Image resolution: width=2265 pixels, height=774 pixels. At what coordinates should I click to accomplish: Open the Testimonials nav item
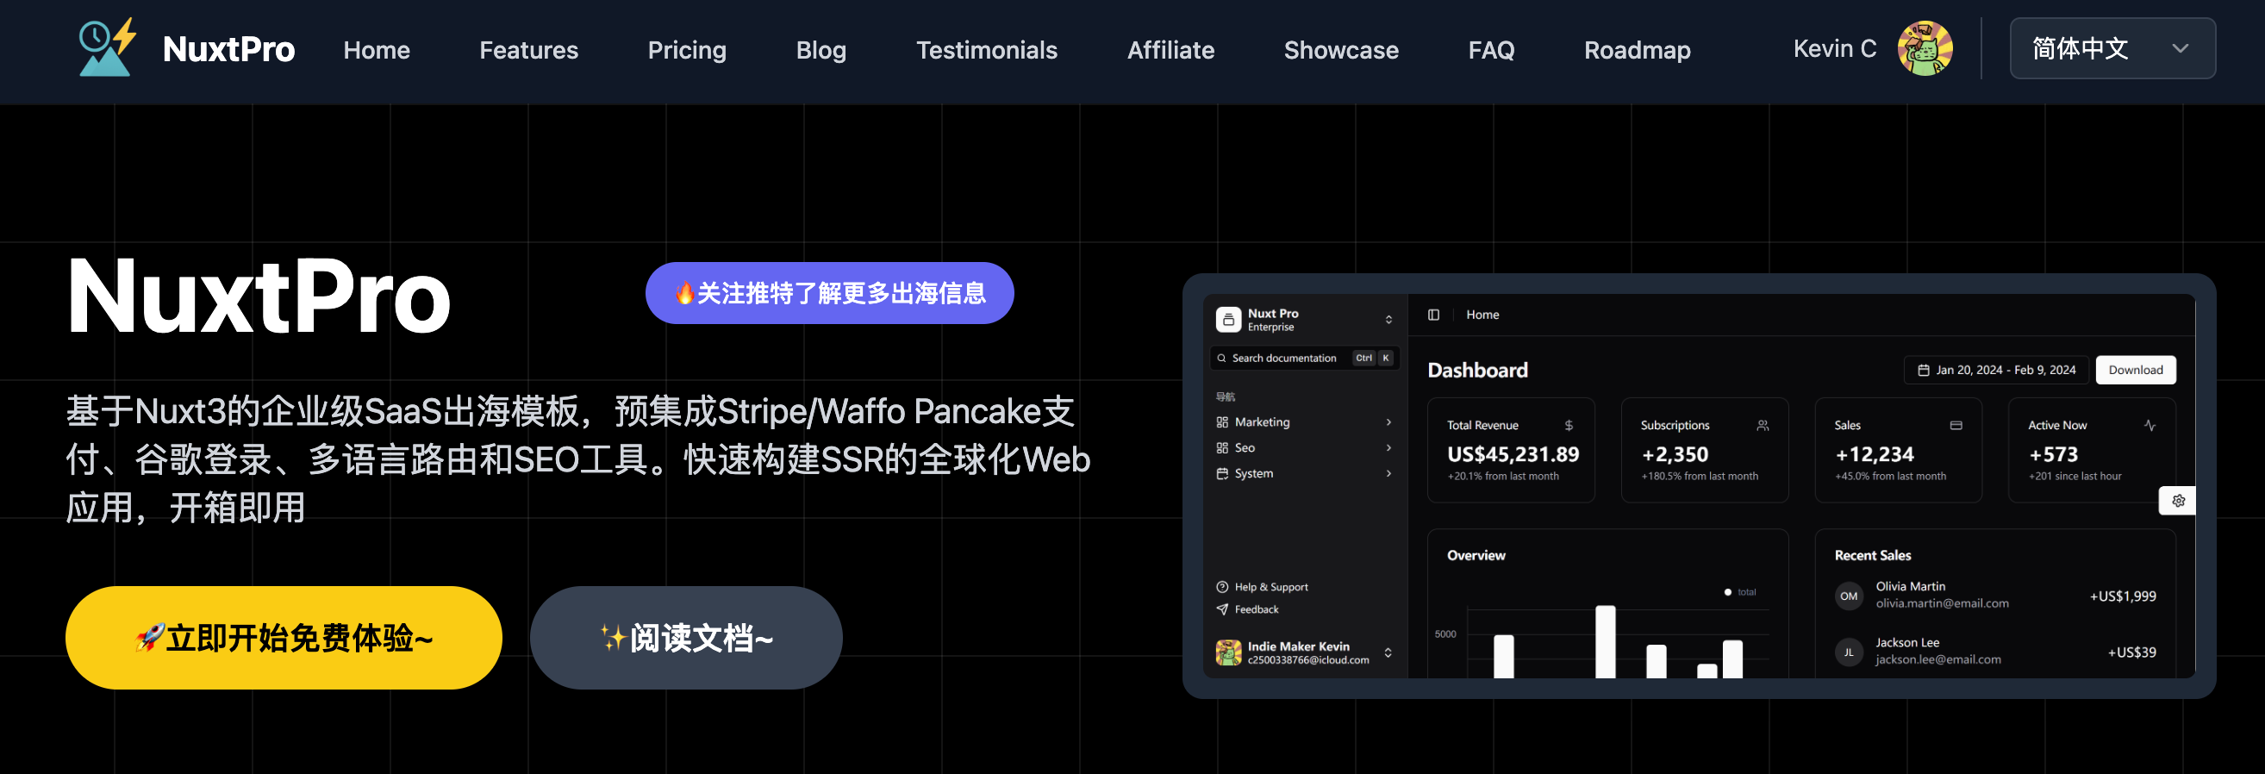point(987,50)
